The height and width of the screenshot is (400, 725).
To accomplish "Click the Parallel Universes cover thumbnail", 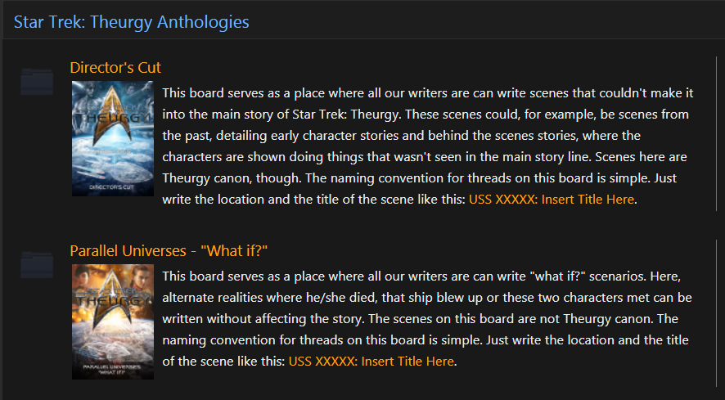I will 113,321.
